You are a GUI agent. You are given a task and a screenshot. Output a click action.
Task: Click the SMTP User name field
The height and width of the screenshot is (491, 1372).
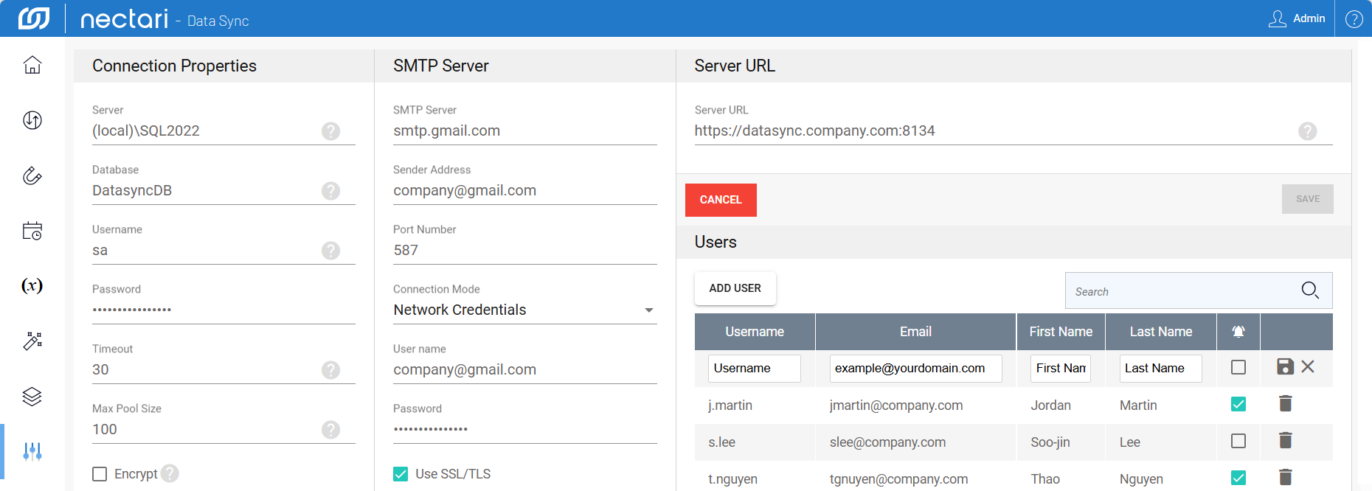point(524,370)
